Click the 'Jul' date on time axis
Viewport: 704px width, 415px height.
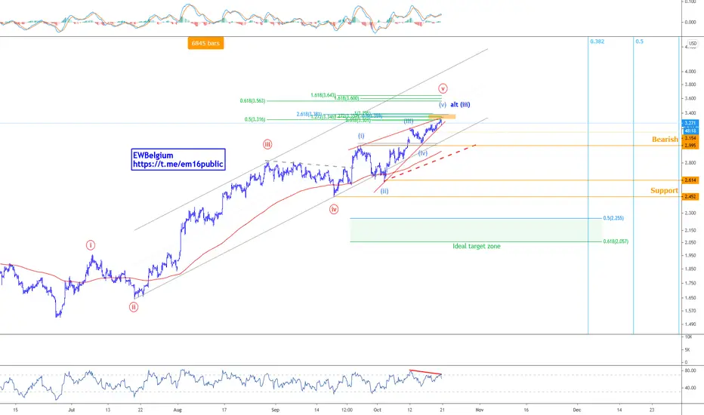click(x=71, y=410)
